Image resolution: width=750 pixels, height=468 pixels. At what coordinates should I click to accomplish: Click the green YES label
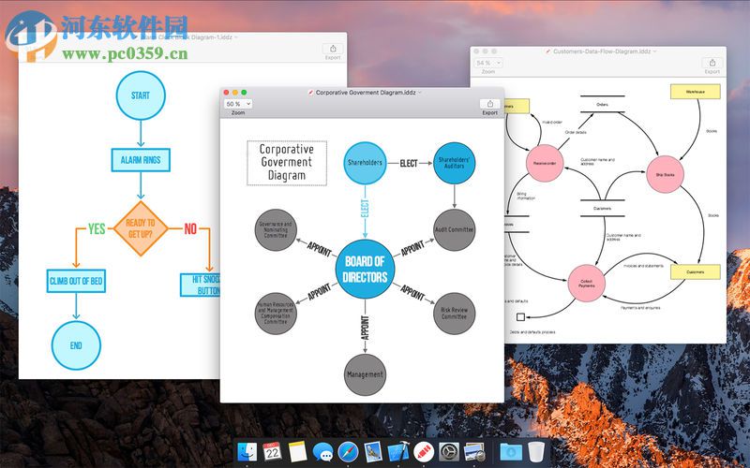click(97, 228)
